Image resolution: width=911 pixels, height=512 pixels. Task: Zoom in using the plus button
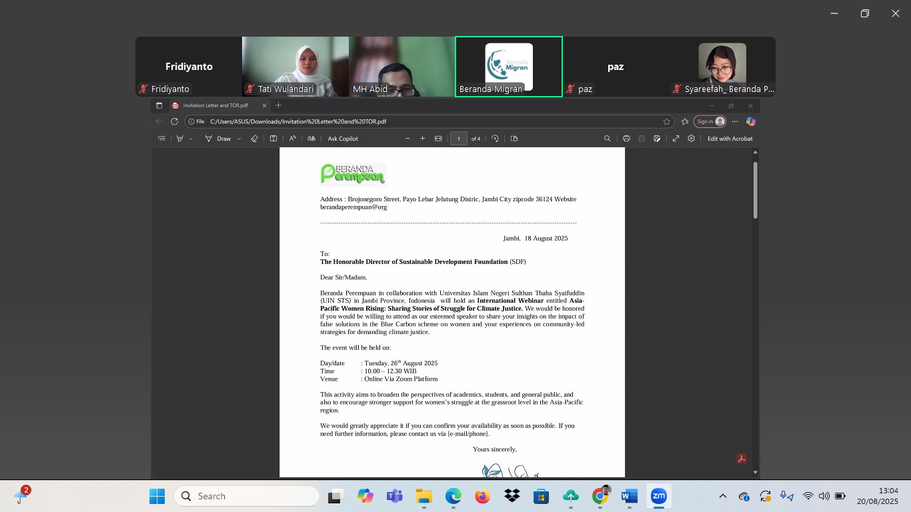[422, 139]
